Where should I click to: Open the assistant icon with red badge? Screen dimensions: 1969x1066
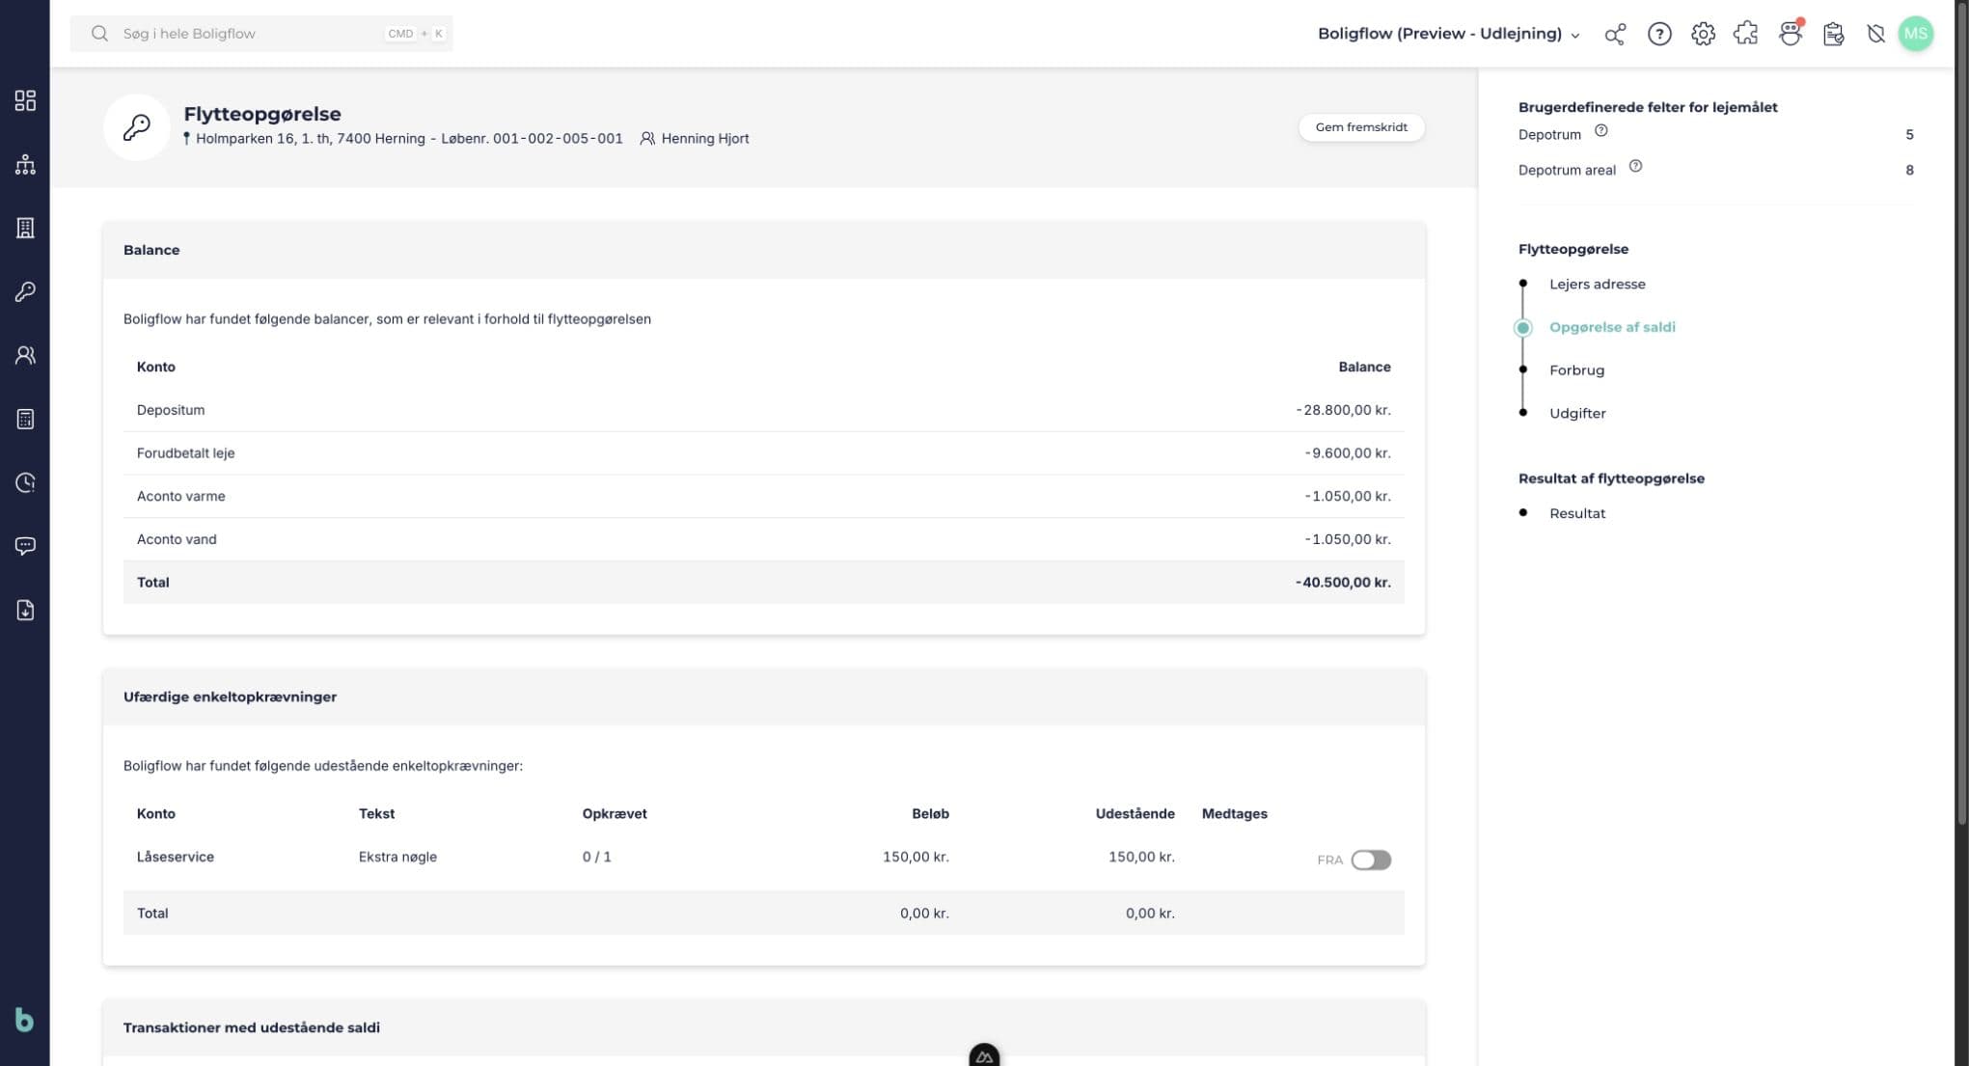(1791, 34)
